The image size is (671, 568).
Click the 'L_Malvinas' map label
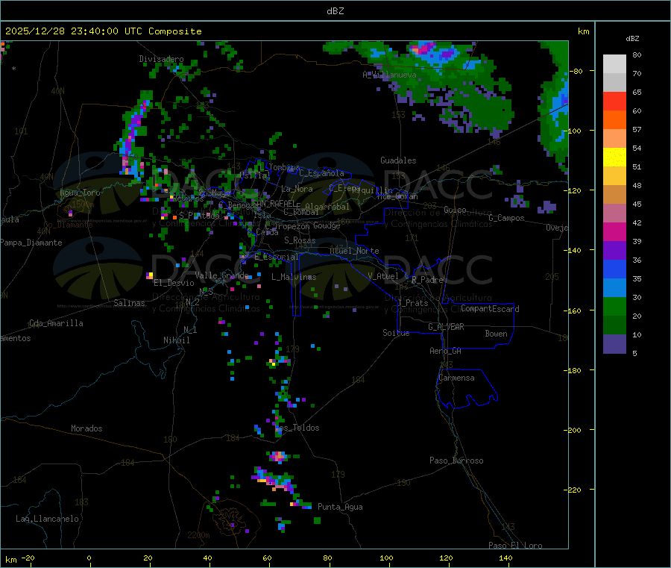point(294,277)
